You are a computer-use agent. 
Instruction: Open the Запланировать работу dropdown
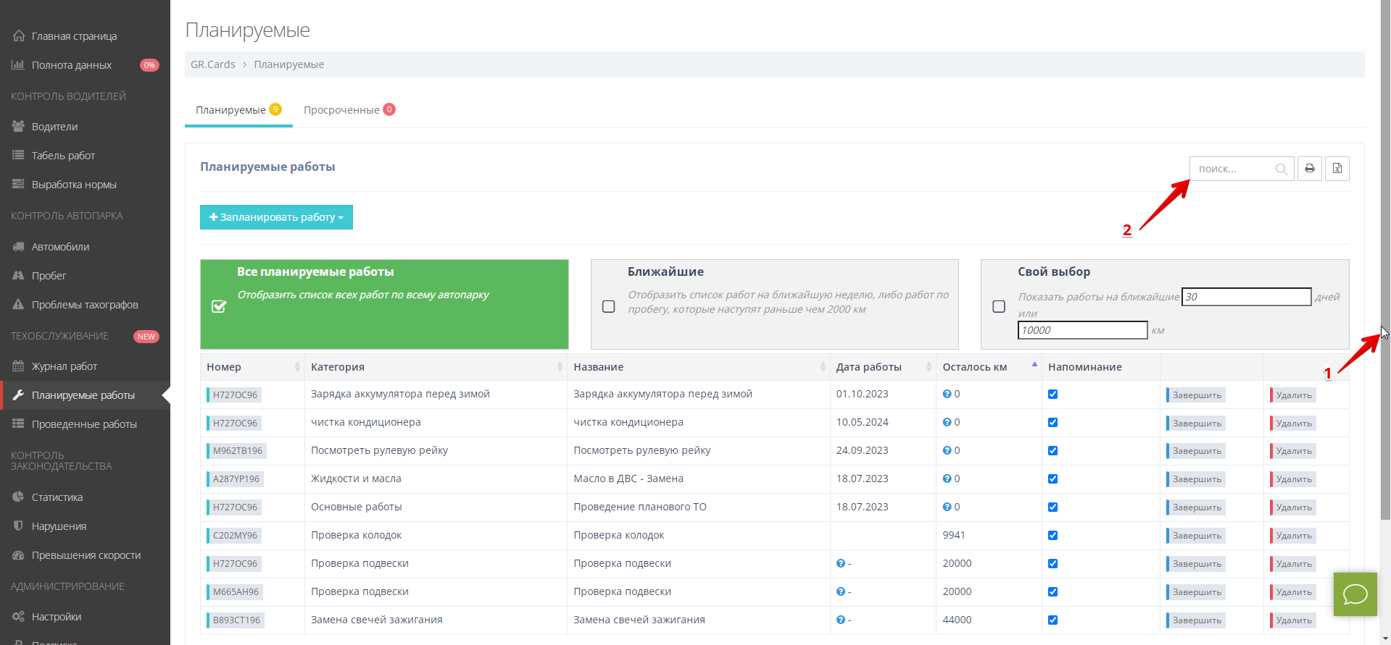click(276, 217)
